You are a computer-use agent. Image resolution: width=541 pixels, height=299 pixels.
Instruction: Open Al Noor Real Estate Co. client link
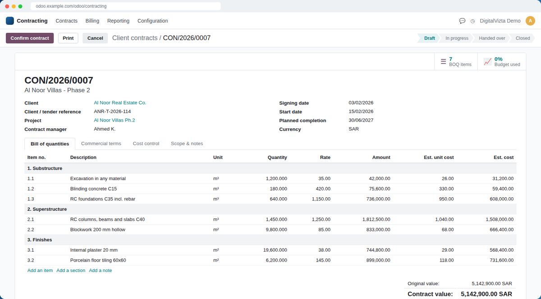pos(120,103)
